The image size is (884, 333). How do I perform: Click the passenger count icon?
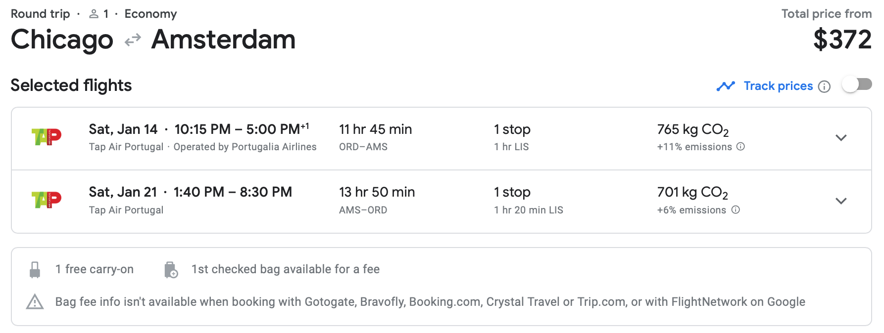tap(94, 14)
